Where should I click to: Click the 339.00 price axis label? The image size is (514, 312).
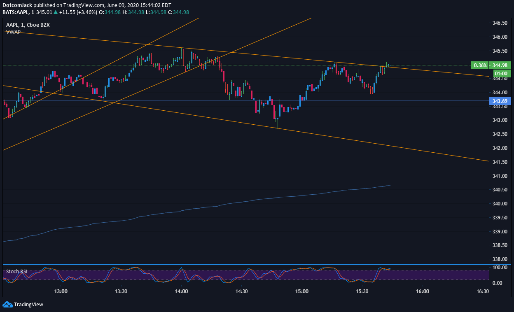coord(500,232)
